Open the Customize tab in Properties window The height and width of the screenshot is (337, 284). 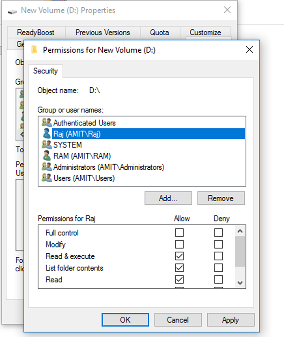coord(205,32)
